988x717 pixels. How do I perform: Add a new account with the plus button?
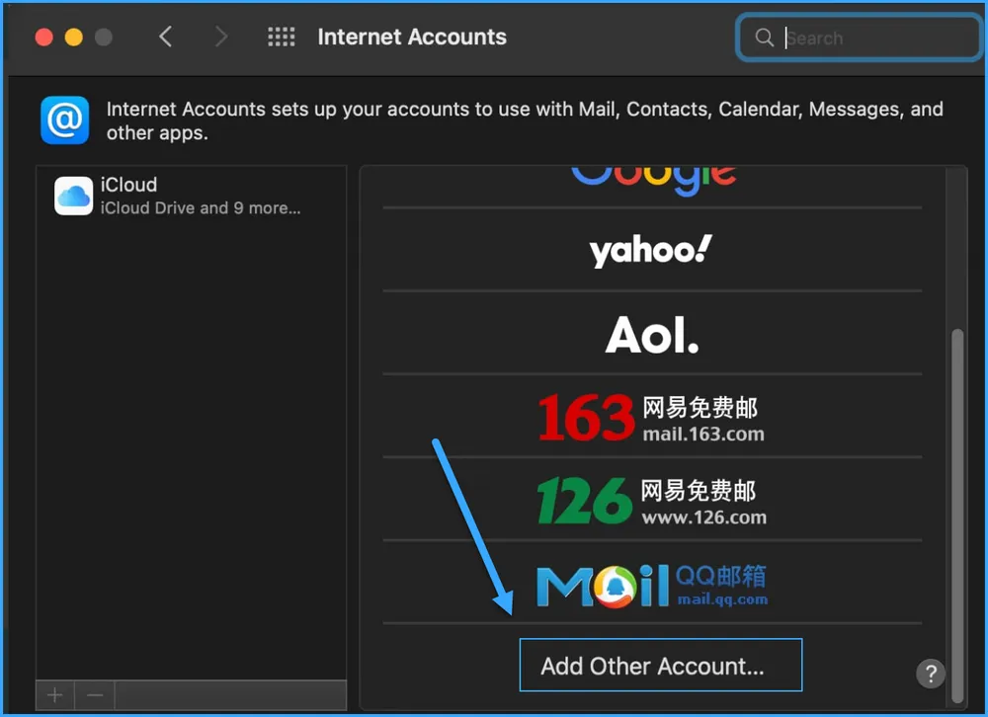tap(54, 694)
